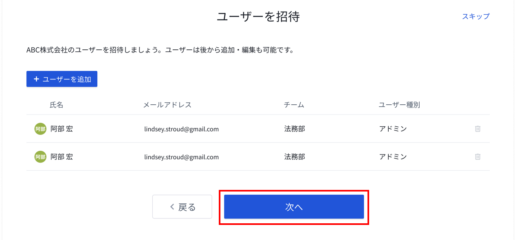The width and height of the screenshot is (515, 240).
Task: Select the name 阿部 宏 in first row
Action: pos(62,129)
